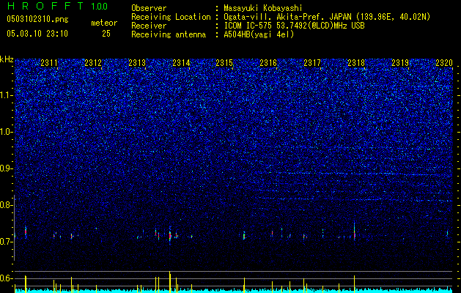Click the 2312 time marker
461x293 pixels.
pyautogui.click(x=93, y=63)
